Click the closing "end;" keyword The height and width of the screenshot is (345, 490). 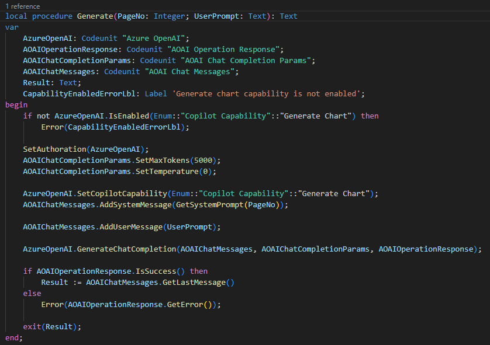(x=14, y=338)
